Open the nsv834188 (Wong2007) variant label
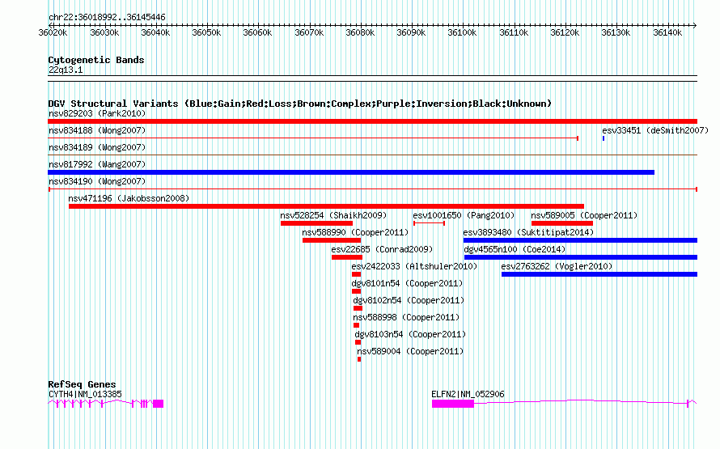Image resolution: width=720 pixels, height=449 pixels. [97, 130]
